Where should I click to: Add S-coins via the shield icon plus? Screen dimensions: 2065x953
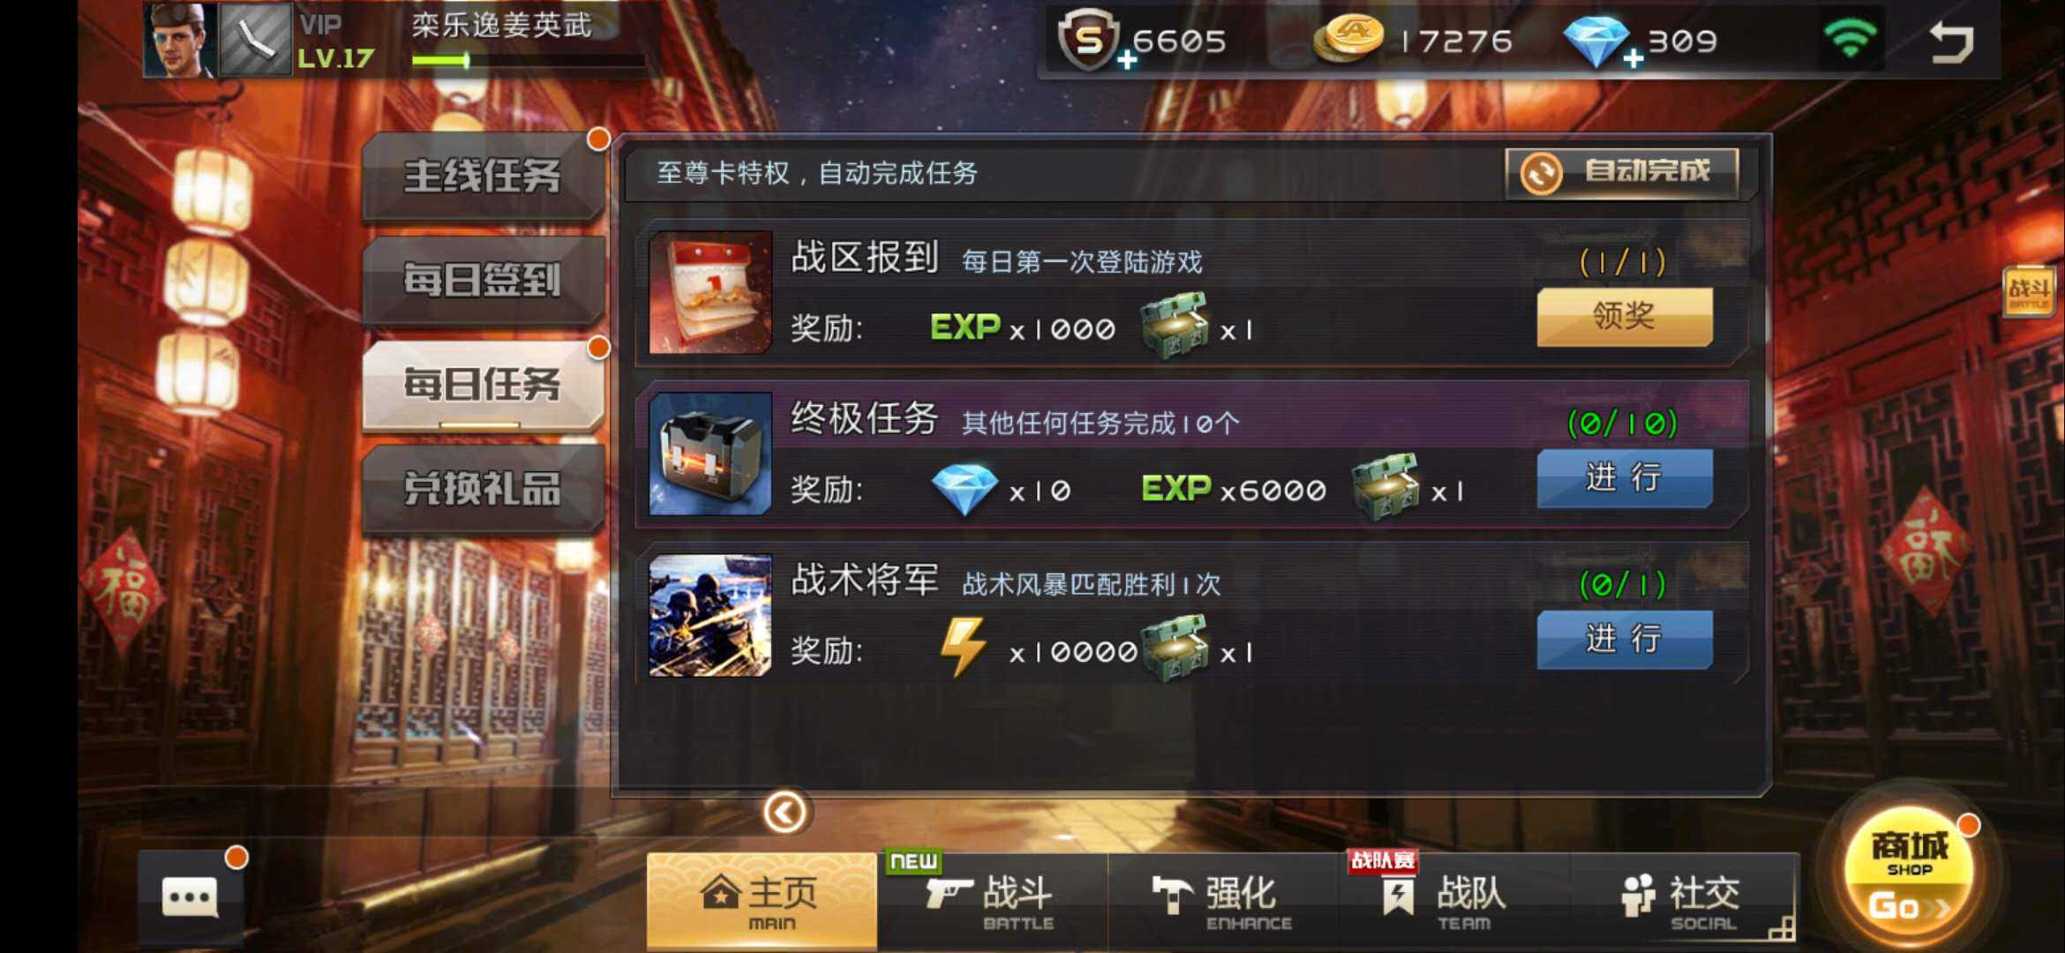pyautogui.click(x=1126, y=60)
